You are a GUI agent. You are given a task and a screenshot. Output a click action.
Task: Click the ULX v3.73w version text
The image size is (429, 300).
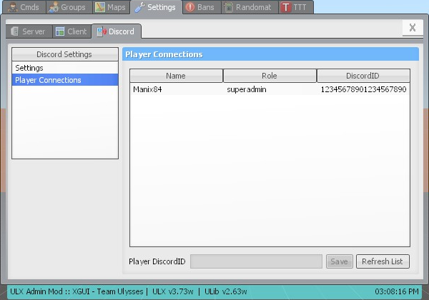pos(173,291)
